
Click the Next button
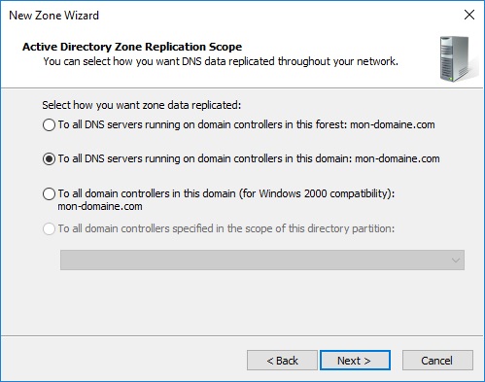coord(355,361)
